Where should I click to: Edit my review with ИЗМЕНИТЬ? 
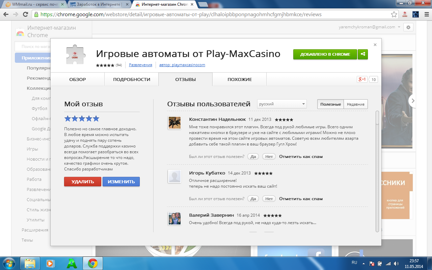[x=121, y=182]
